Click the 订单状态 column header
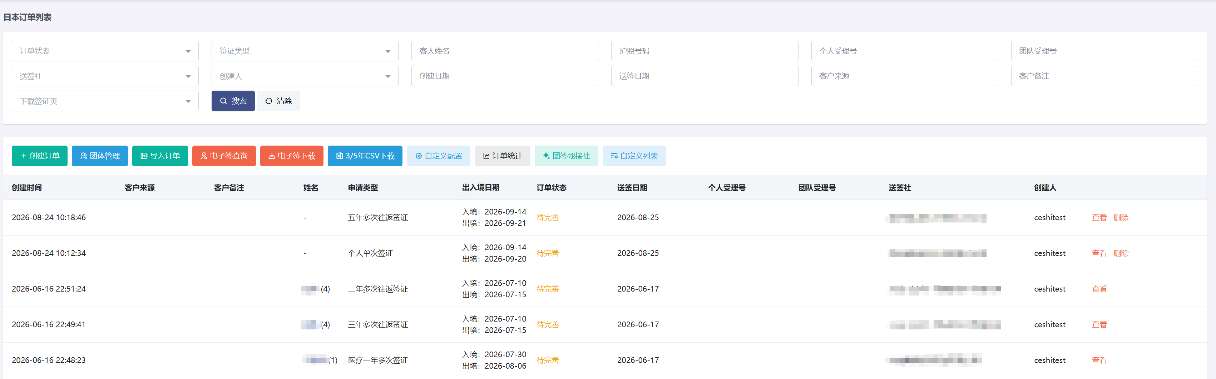1216x379 pixels. (x=552, y=188)
